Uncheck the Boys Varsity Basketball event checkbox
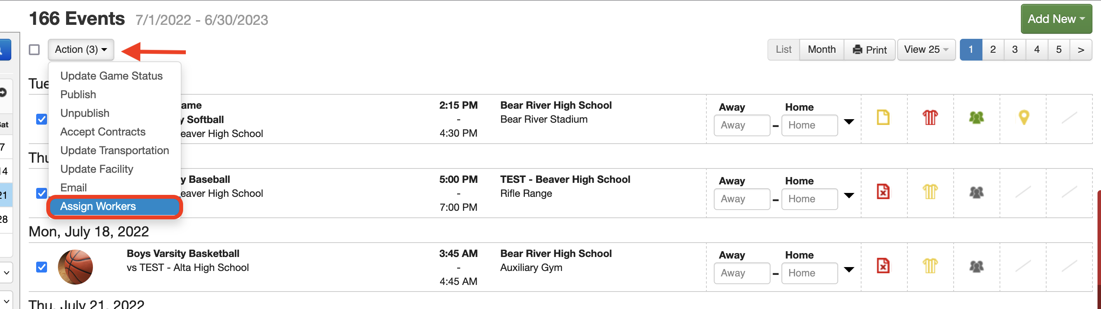The height and width of the screenshot is (309, 1101). tap(42, 267)
